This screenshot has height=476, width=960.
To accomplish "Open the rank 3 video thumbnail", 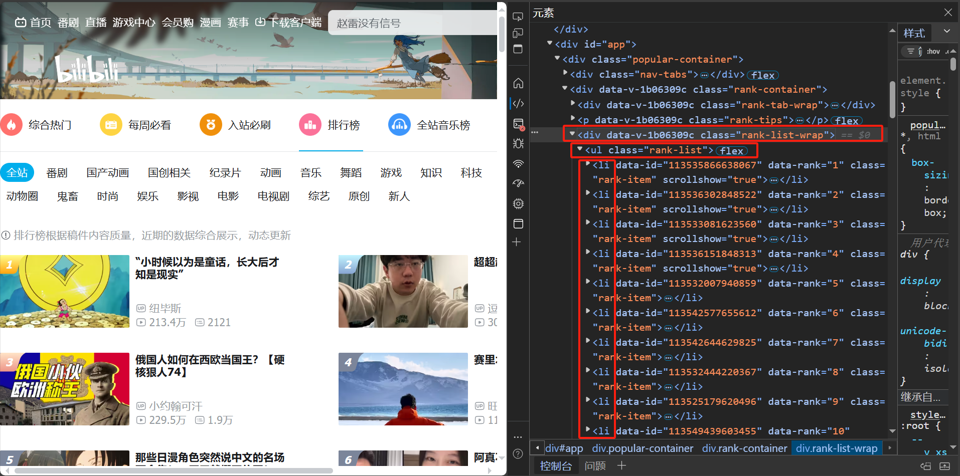I will tap(65, 389).
